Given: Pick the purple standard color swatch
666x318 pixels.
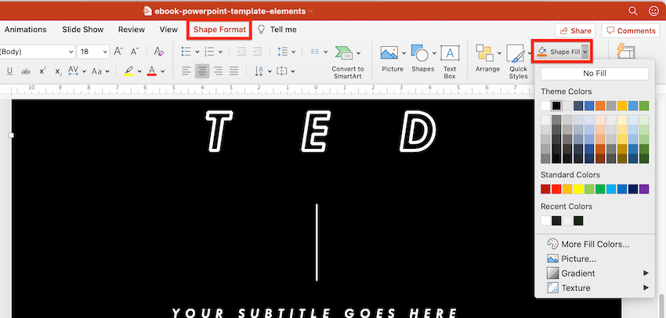Looking at the screenshot, I should click(x=644, y=189).
